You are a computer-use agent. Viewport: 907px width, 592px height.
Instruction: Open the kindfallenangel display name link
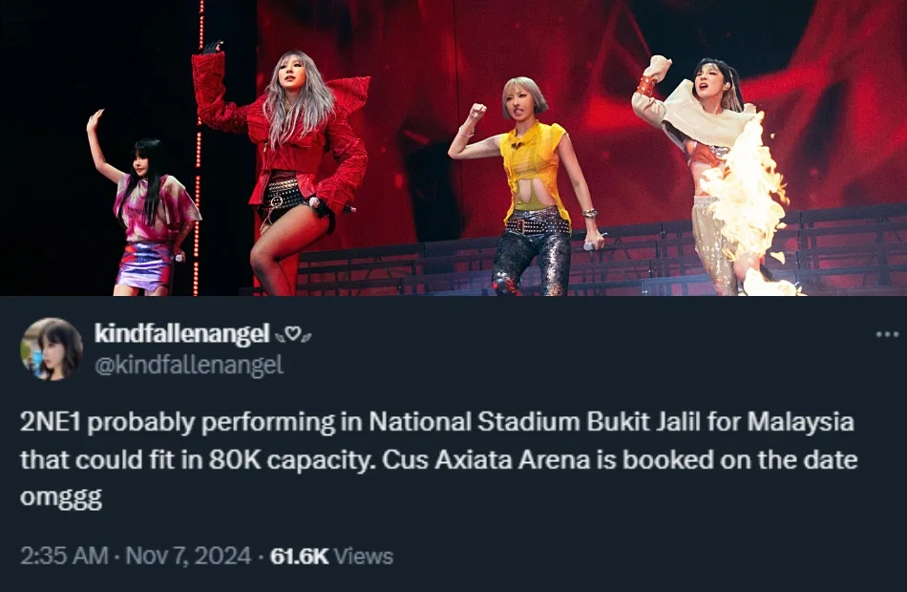[x=181, y=333]
